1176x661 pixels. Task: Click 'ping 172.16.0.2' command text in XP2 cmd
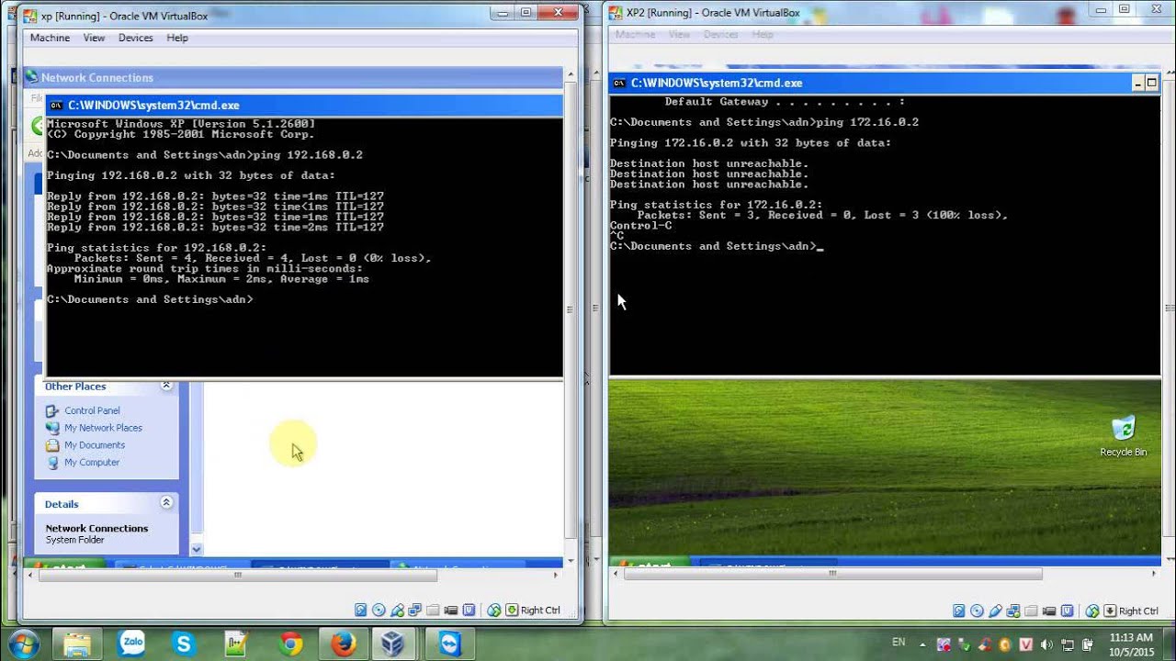coord(867,122)
